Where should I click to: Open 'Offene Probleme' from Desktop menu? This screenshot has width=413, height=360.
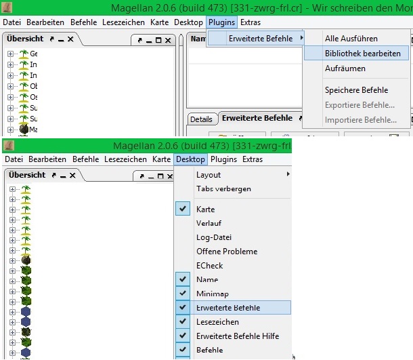pyautogui.click(x=227, y=252)
